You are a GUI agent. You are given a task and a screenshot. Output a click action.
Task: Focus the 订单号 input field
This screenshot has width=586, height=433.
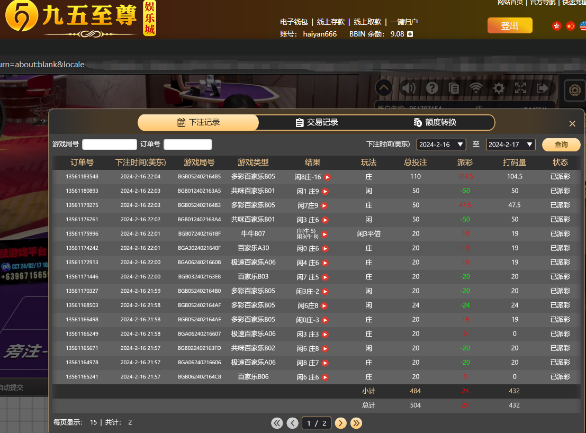coord(188,145)
